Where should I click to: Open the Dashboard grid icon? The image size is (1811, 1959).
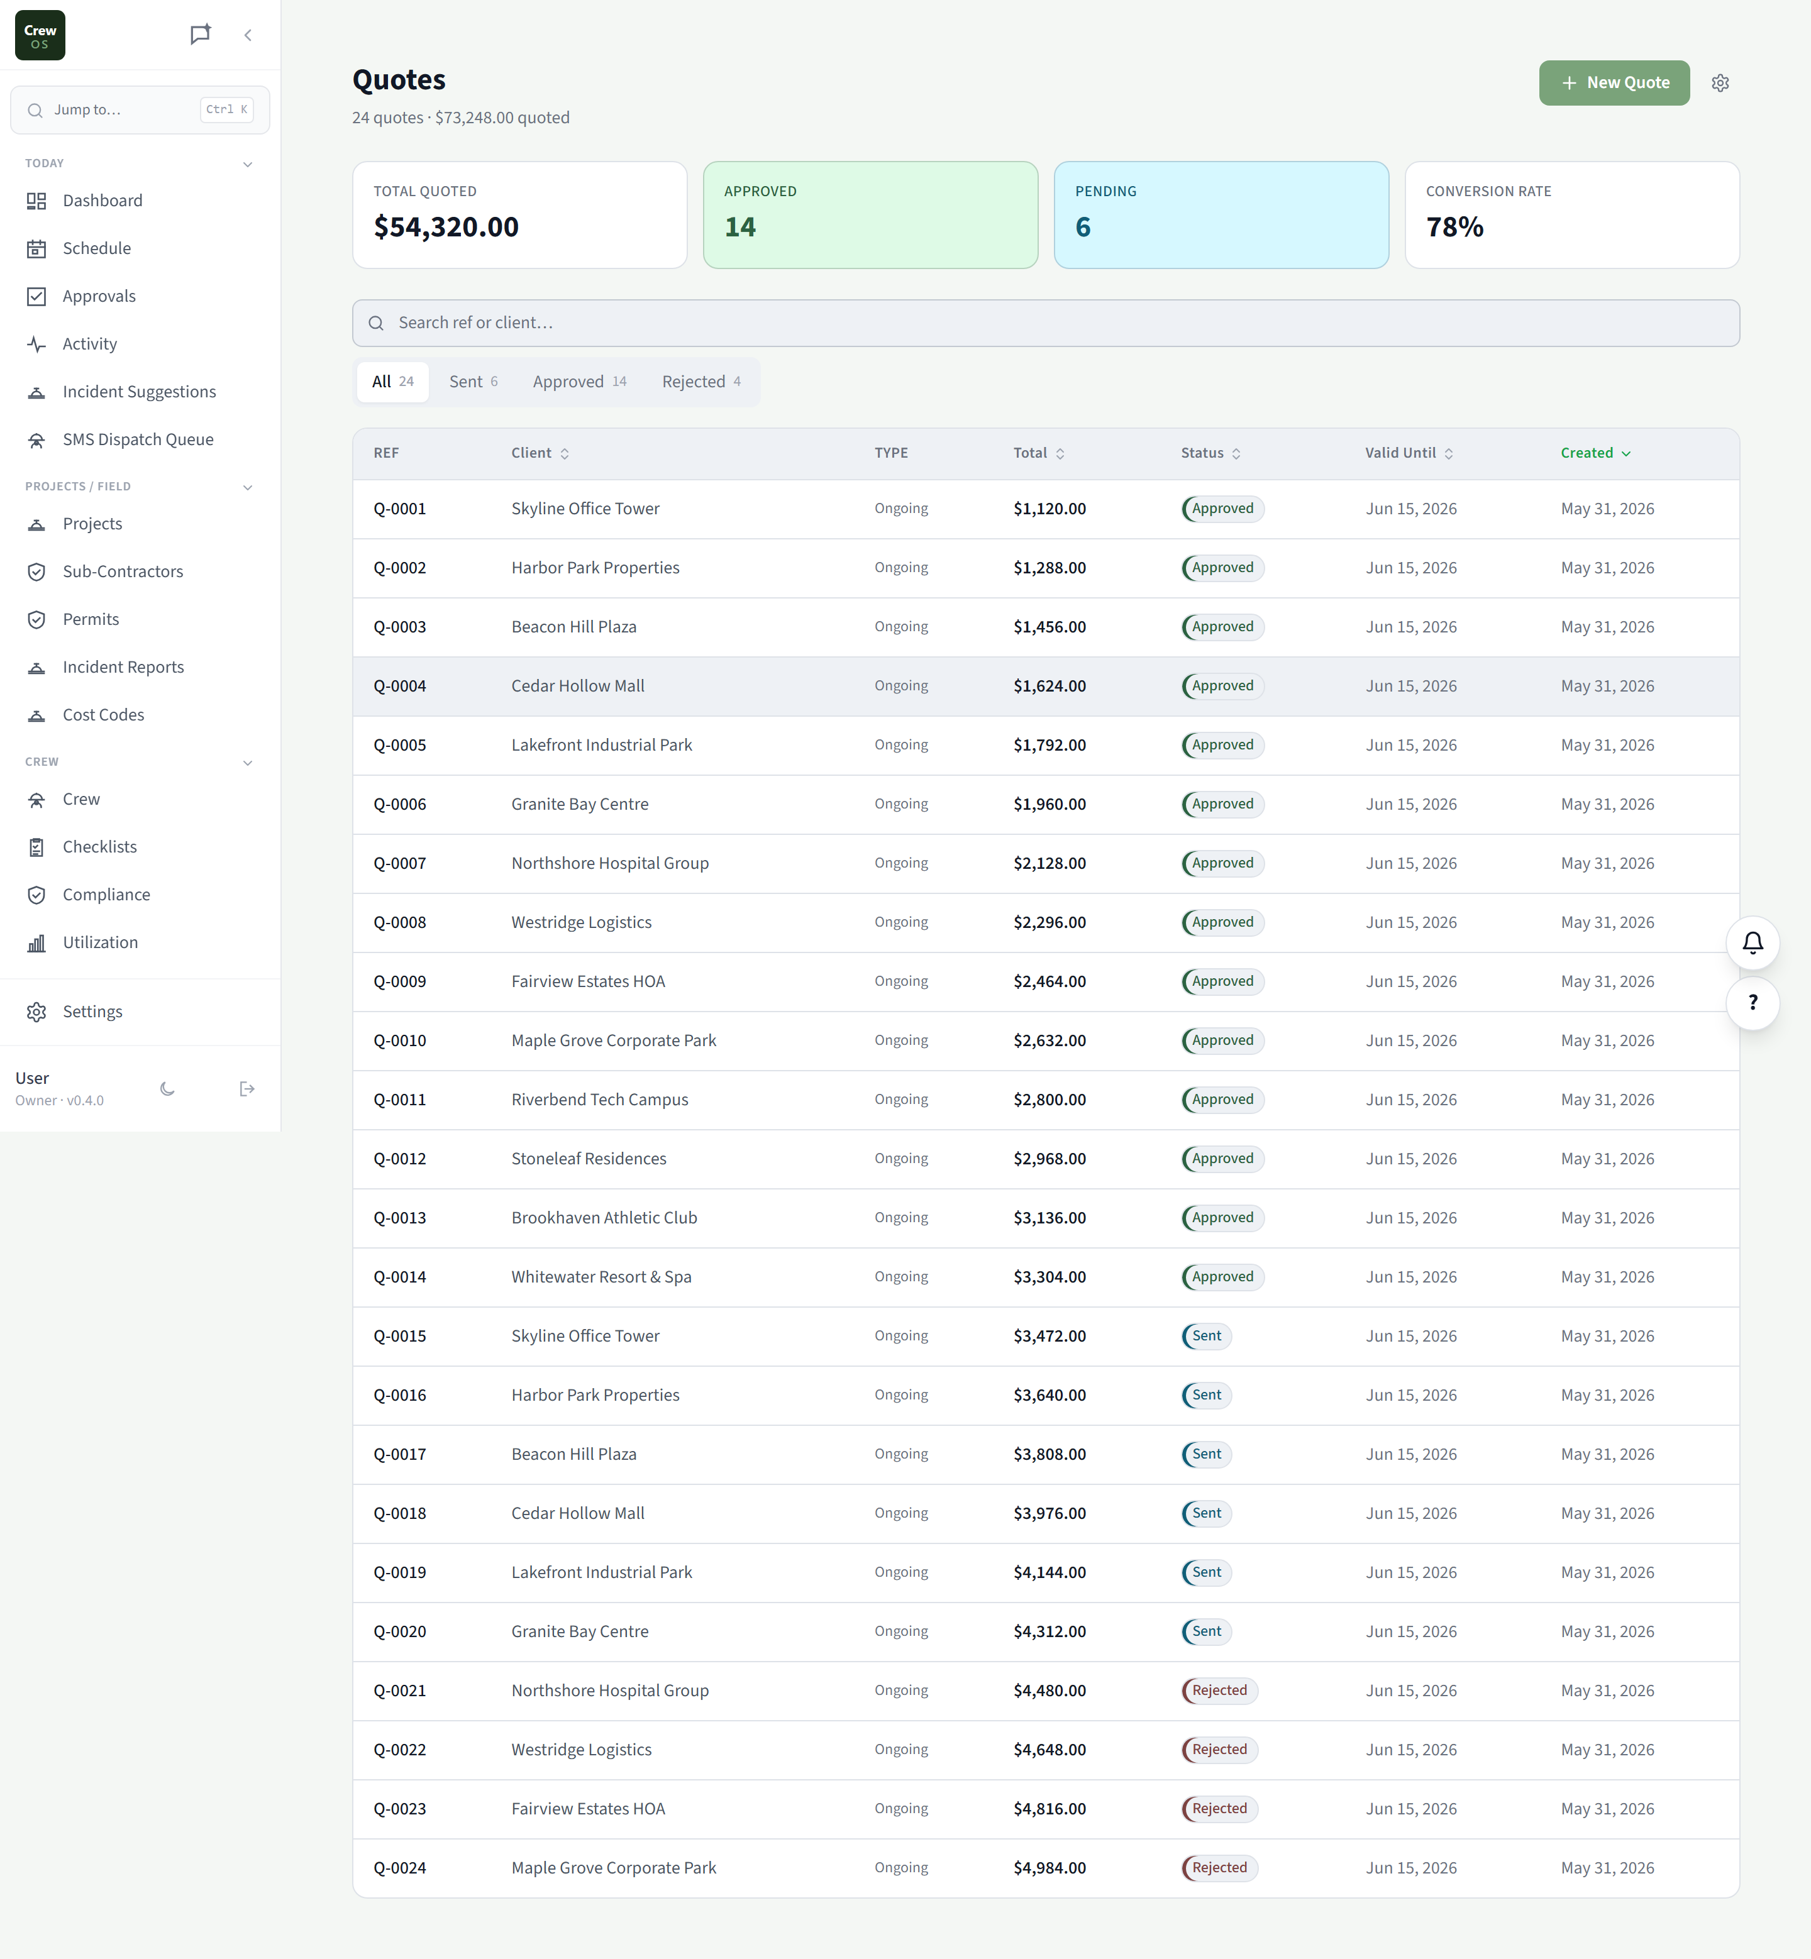pos(36,201)
